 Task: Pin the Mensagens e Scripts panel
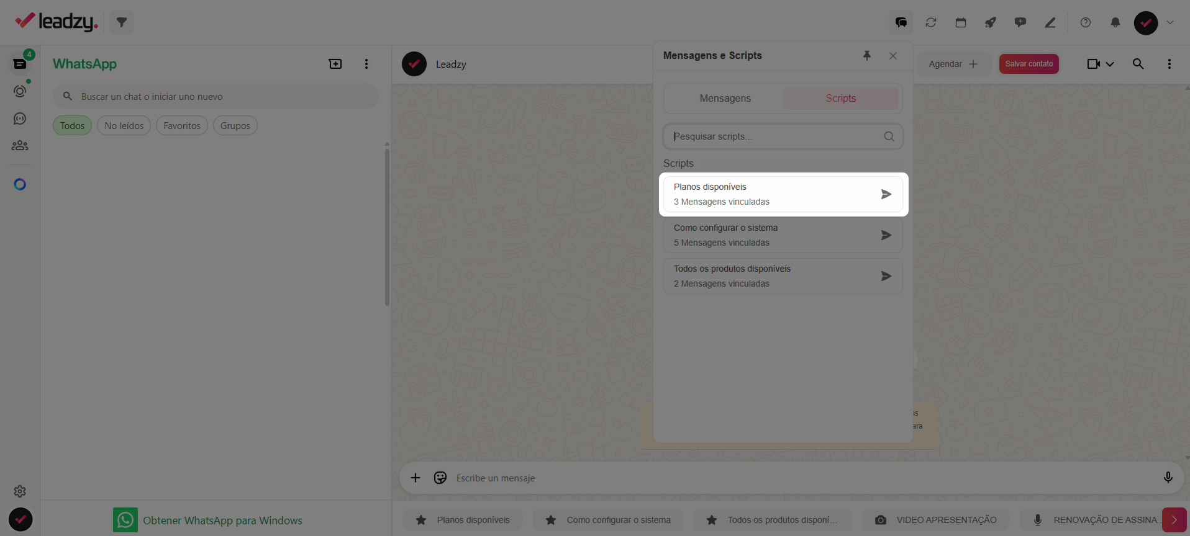pyautogui.click(x=867, y=56)
